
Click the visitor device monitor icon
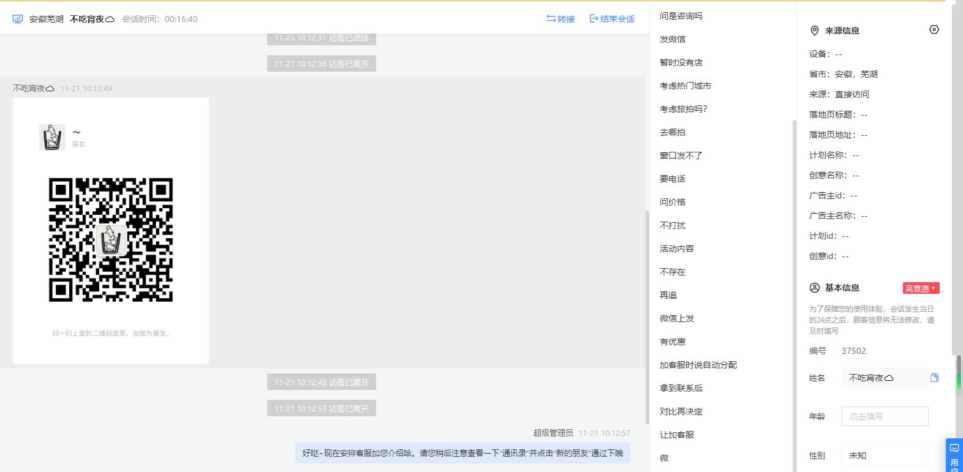[x=18, y=19]
